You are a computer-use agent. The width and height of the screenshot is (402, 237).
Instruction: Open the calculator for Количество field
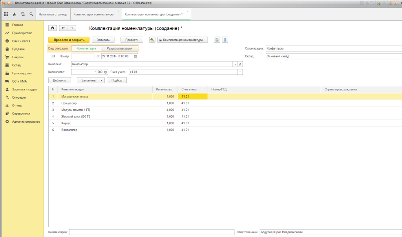(105, 72)
